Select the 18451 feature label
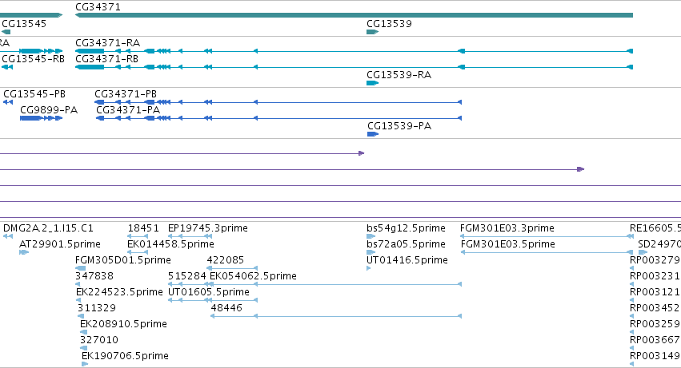This screenshot has height=368, width=681. (x=143, y=228)
